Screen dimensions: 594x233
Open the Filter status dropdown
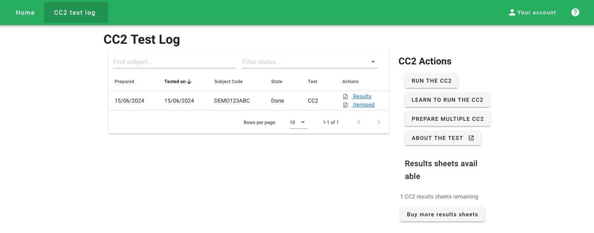(x=373, y=62)
